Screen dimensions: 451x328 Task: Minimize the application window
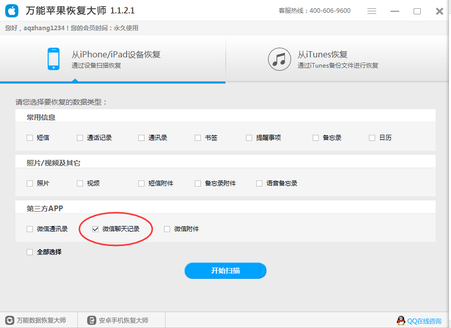pos(394,11)
